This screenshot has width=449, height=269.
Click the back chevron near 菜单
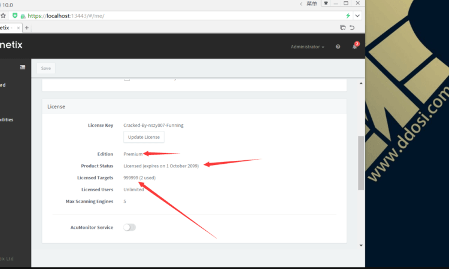point(301,4)
